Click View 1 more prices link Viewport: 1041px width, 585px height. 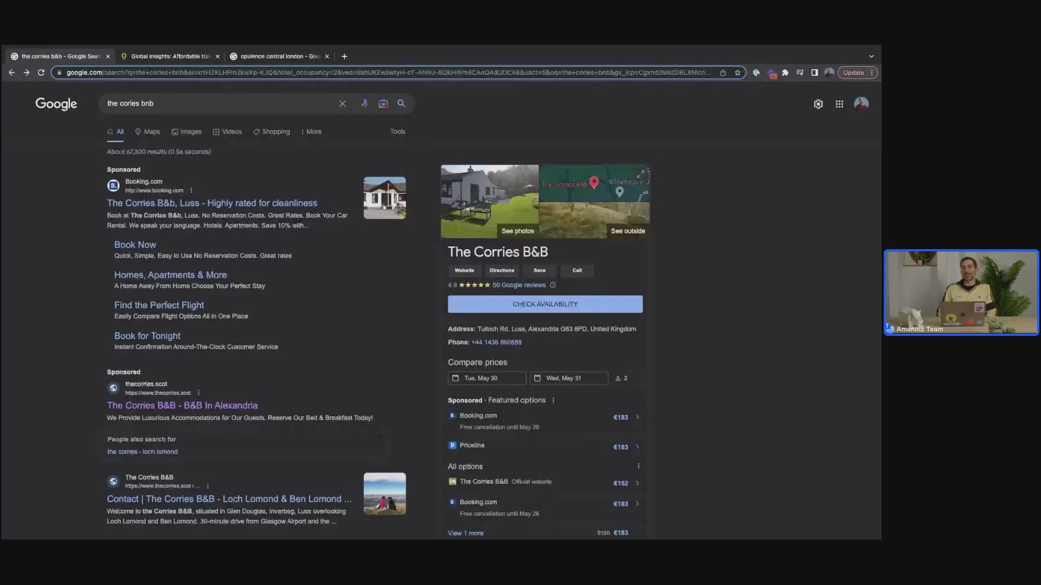coord(465,533)
